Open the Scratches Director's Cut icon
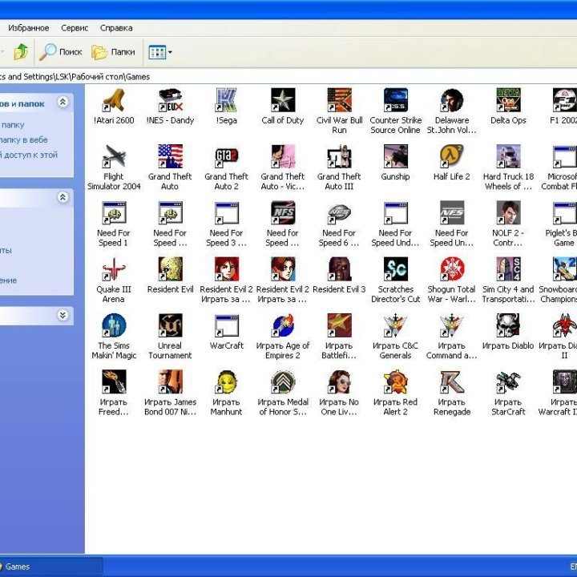577x577 pixels. click(395, 270)
